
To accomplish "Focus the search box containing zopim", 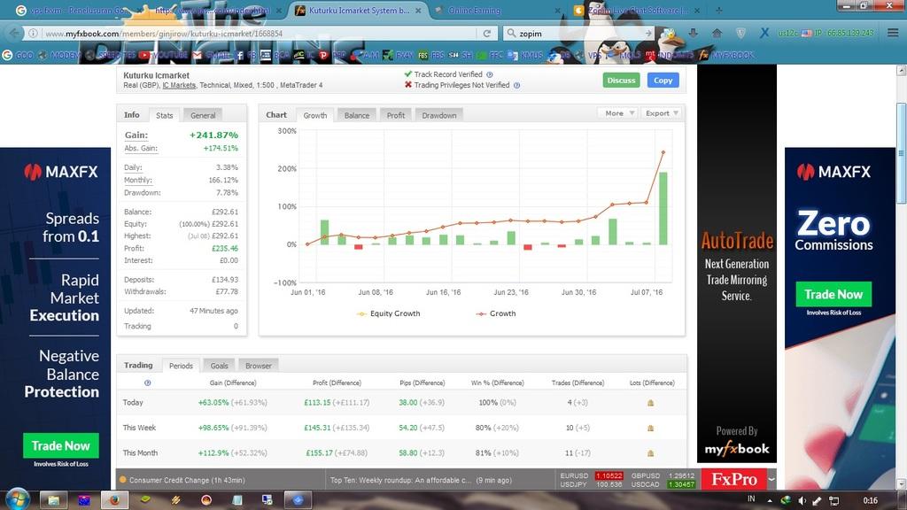I will (x=578, y=34).
